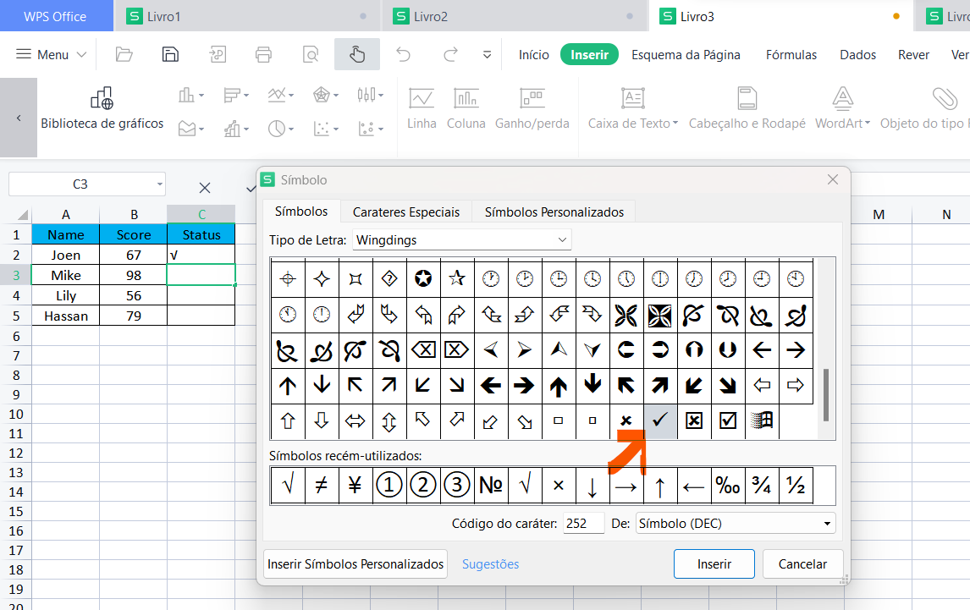Select the boxed X symbol
970x610 pixels.
694,420
